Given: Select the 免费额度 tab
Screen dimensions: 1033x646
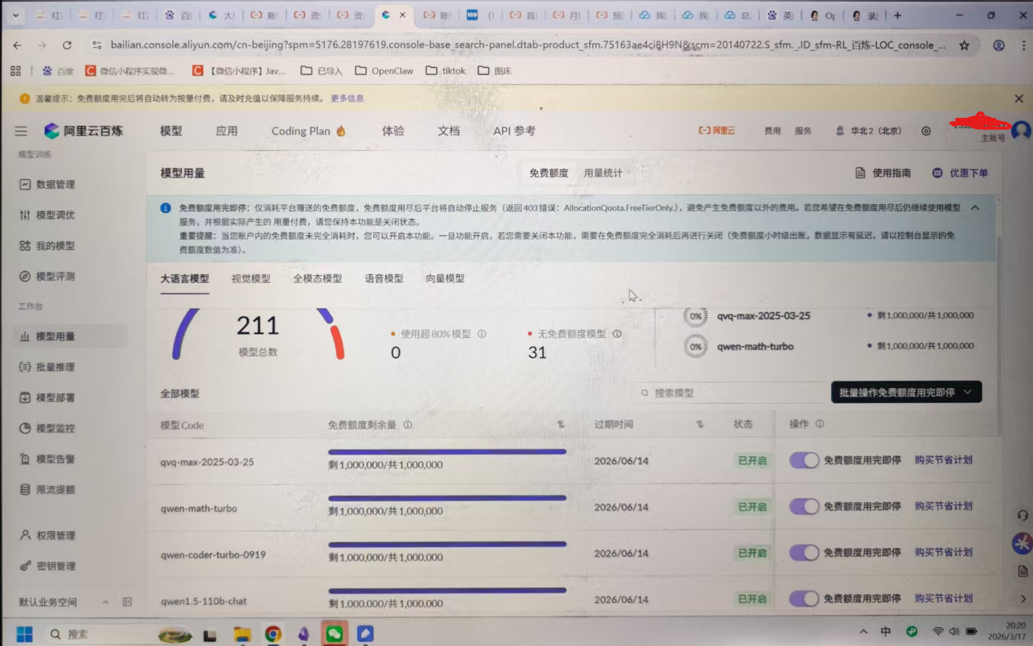Looking at the screenshot, I should 549,173.
